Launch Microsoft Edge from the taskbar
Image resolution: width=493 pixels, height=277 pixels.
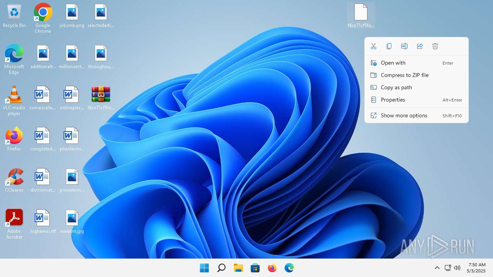coord(289,268)
